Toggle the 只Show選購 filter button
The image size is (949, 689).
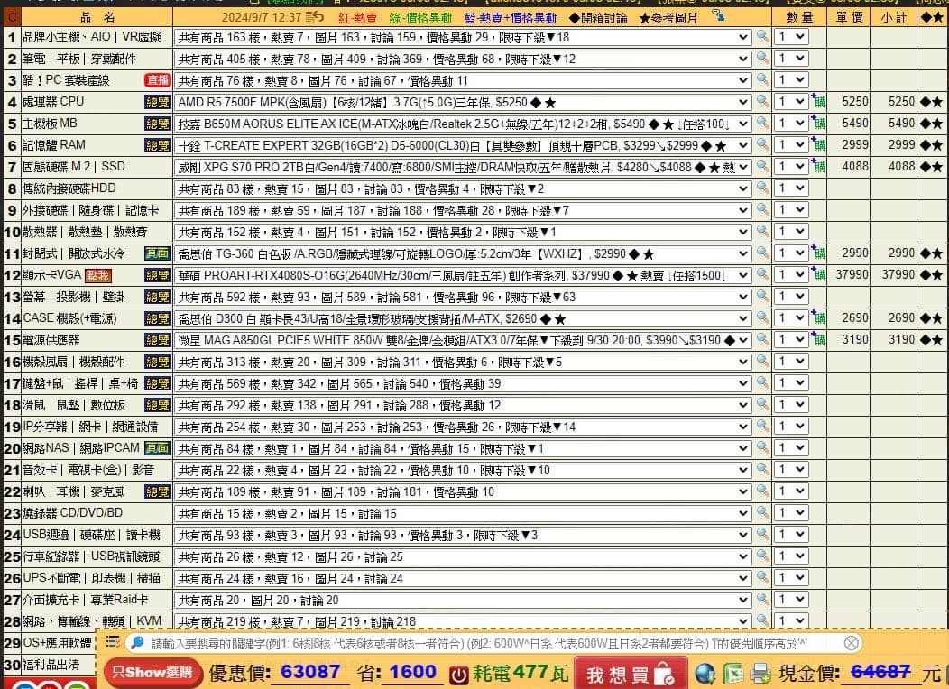[152, 671]
